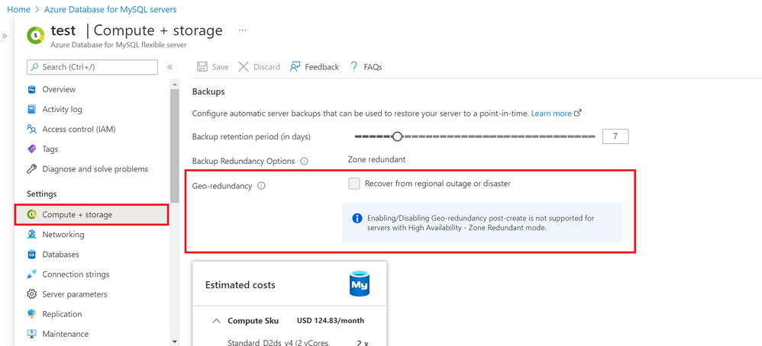Open the Server parameters menu item
The height and width of the screenshot is (346, 762).
[x=74, y=294]
